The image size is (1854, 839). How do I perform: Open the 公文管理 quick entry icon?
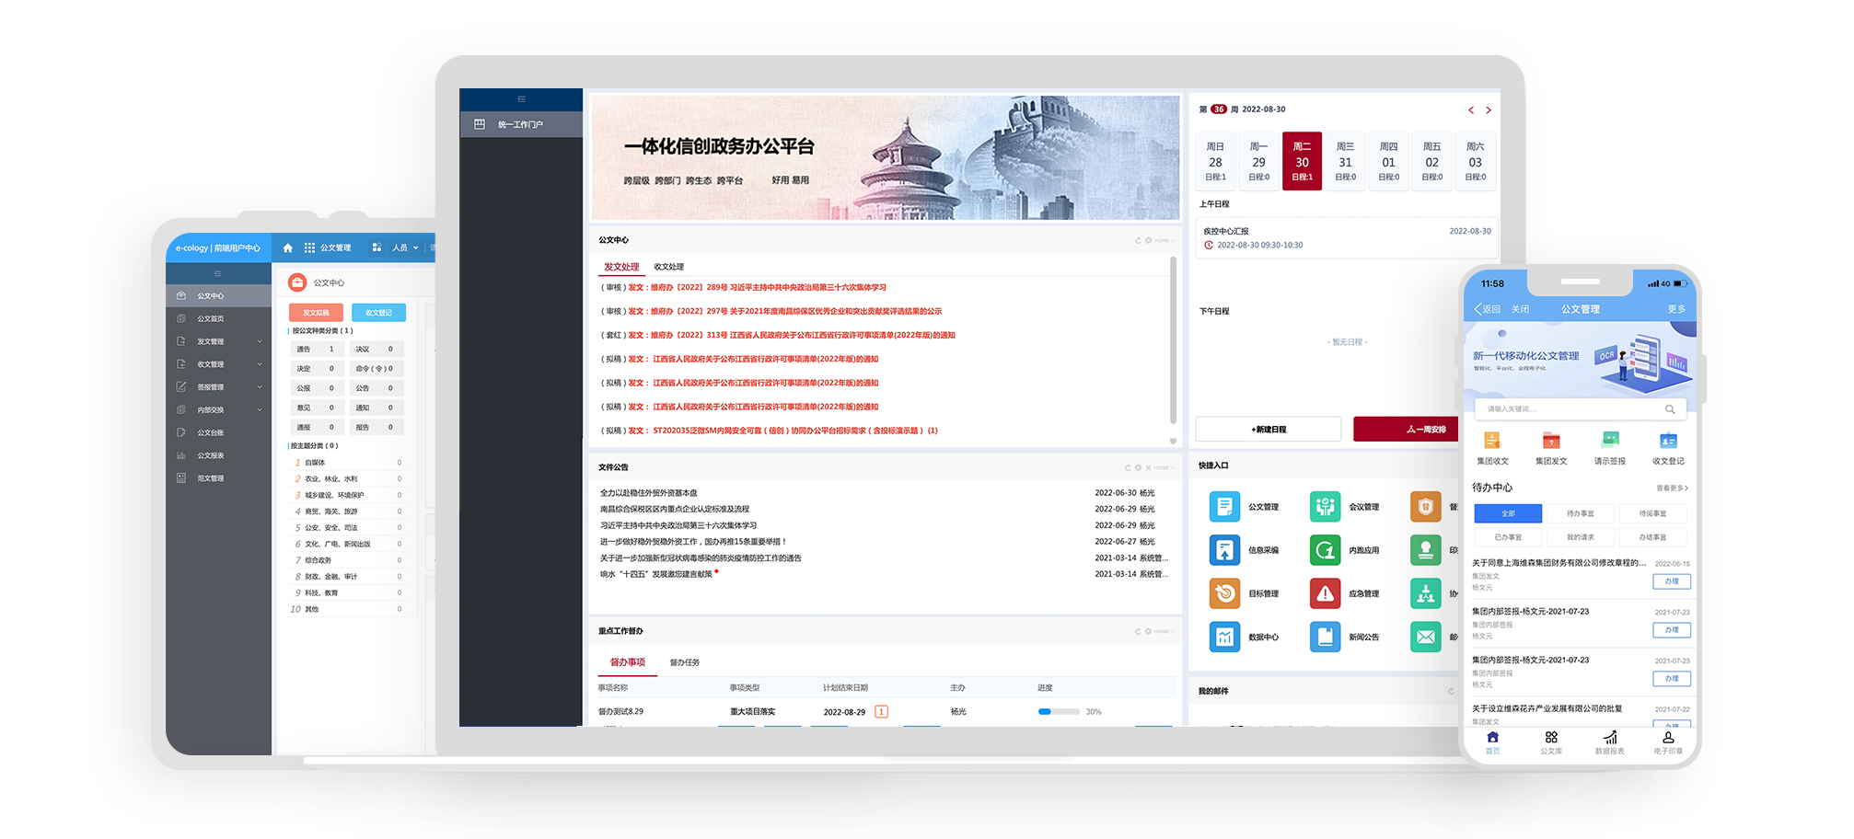1223,506
